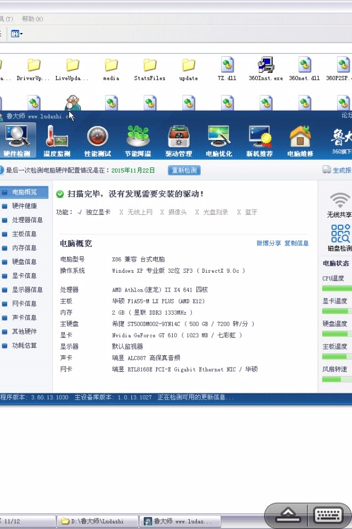The image size is (352, 529).
Task: Click the 主板温度 progress bar
Action: (x=337, y=357)
